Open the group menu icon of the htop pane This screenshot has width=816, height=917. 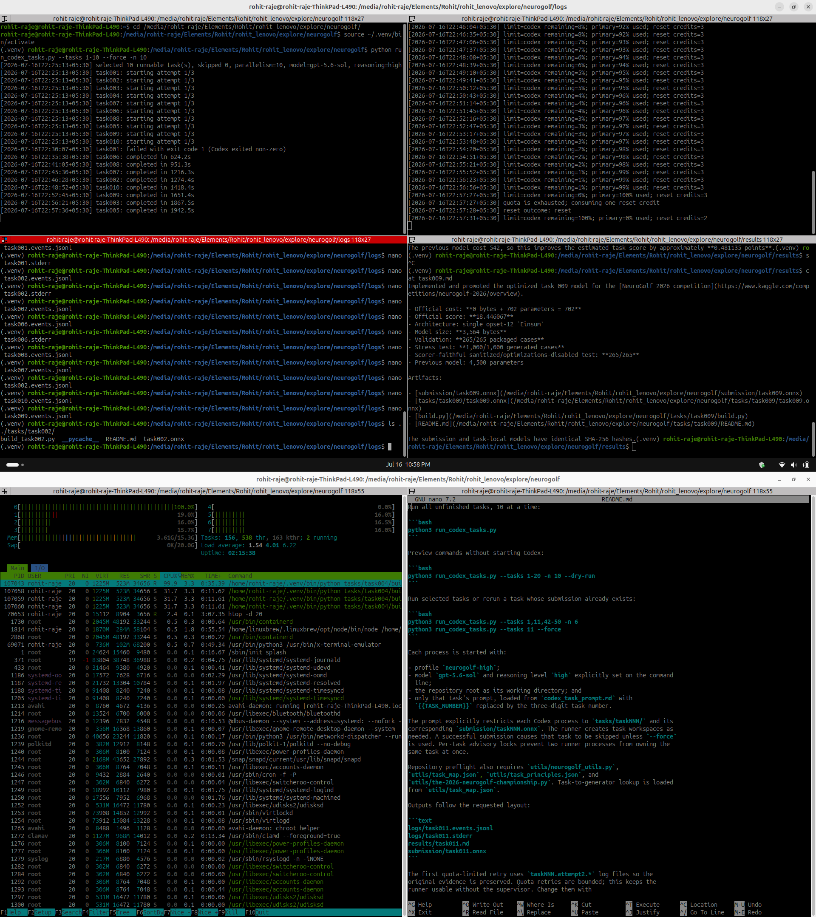5,491
